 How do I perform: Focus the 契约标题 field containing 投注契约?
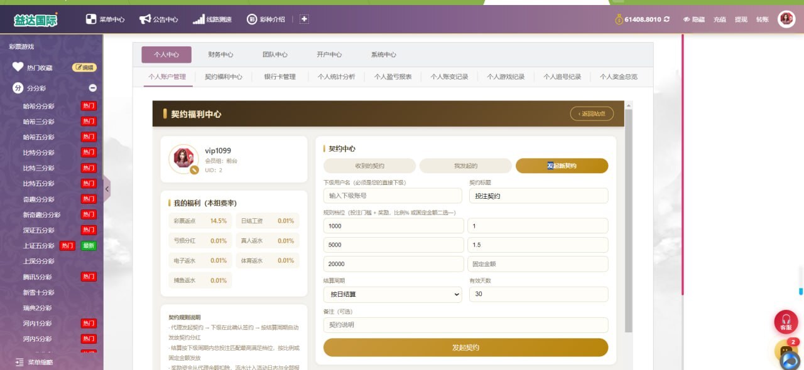pos(539,196)
